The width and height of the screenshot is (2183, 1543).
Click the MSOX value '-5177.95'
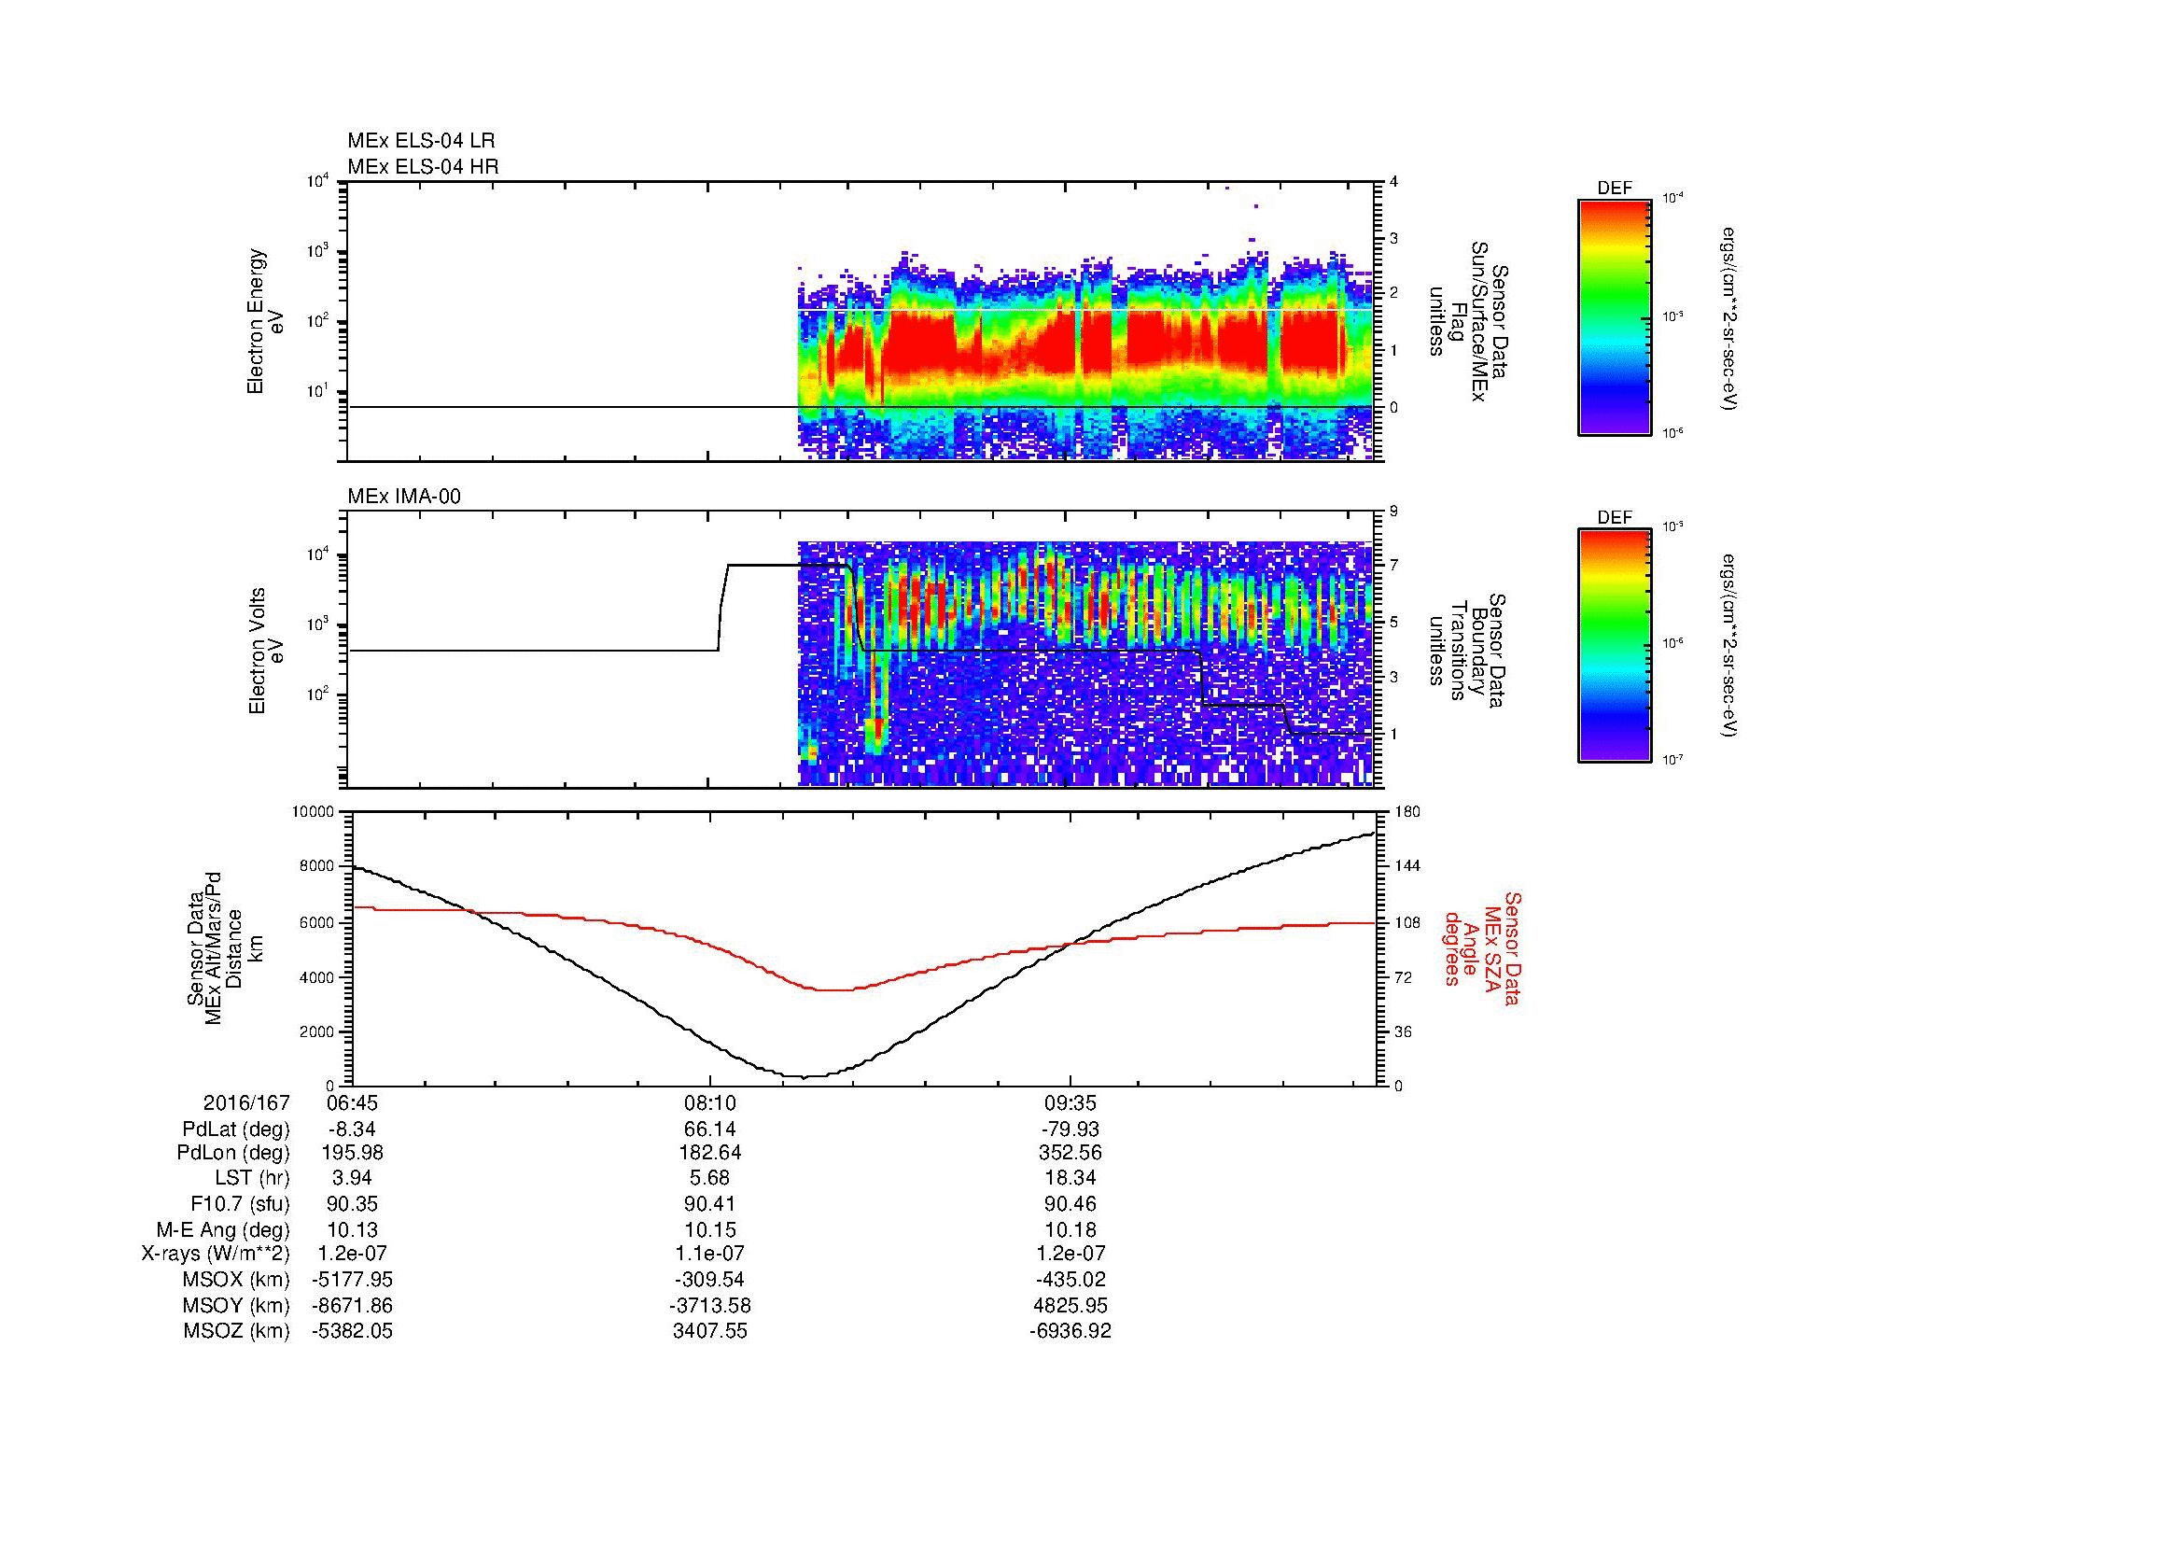[352, 1281]
